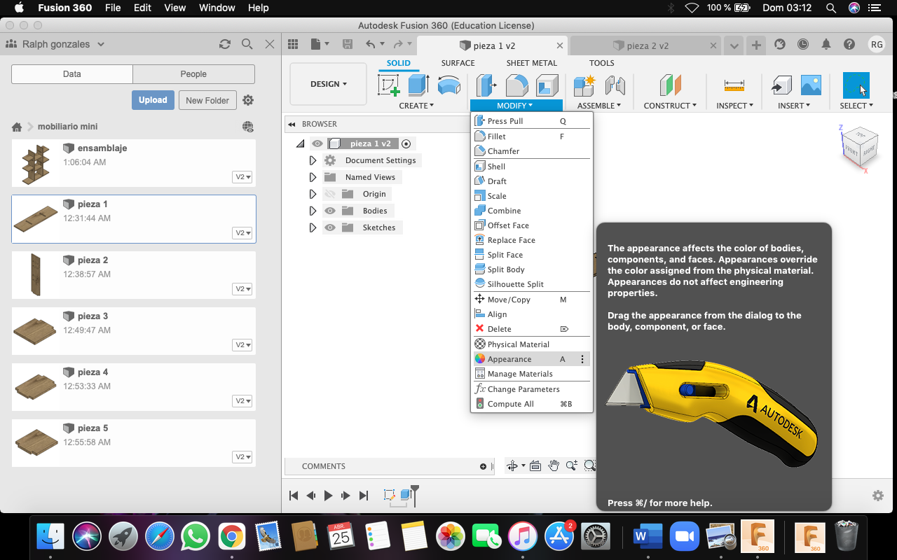Toggle visibility of the Bodies folder
Screen dimensions: 897x560
pyautogui.click(x=330, y=211)
